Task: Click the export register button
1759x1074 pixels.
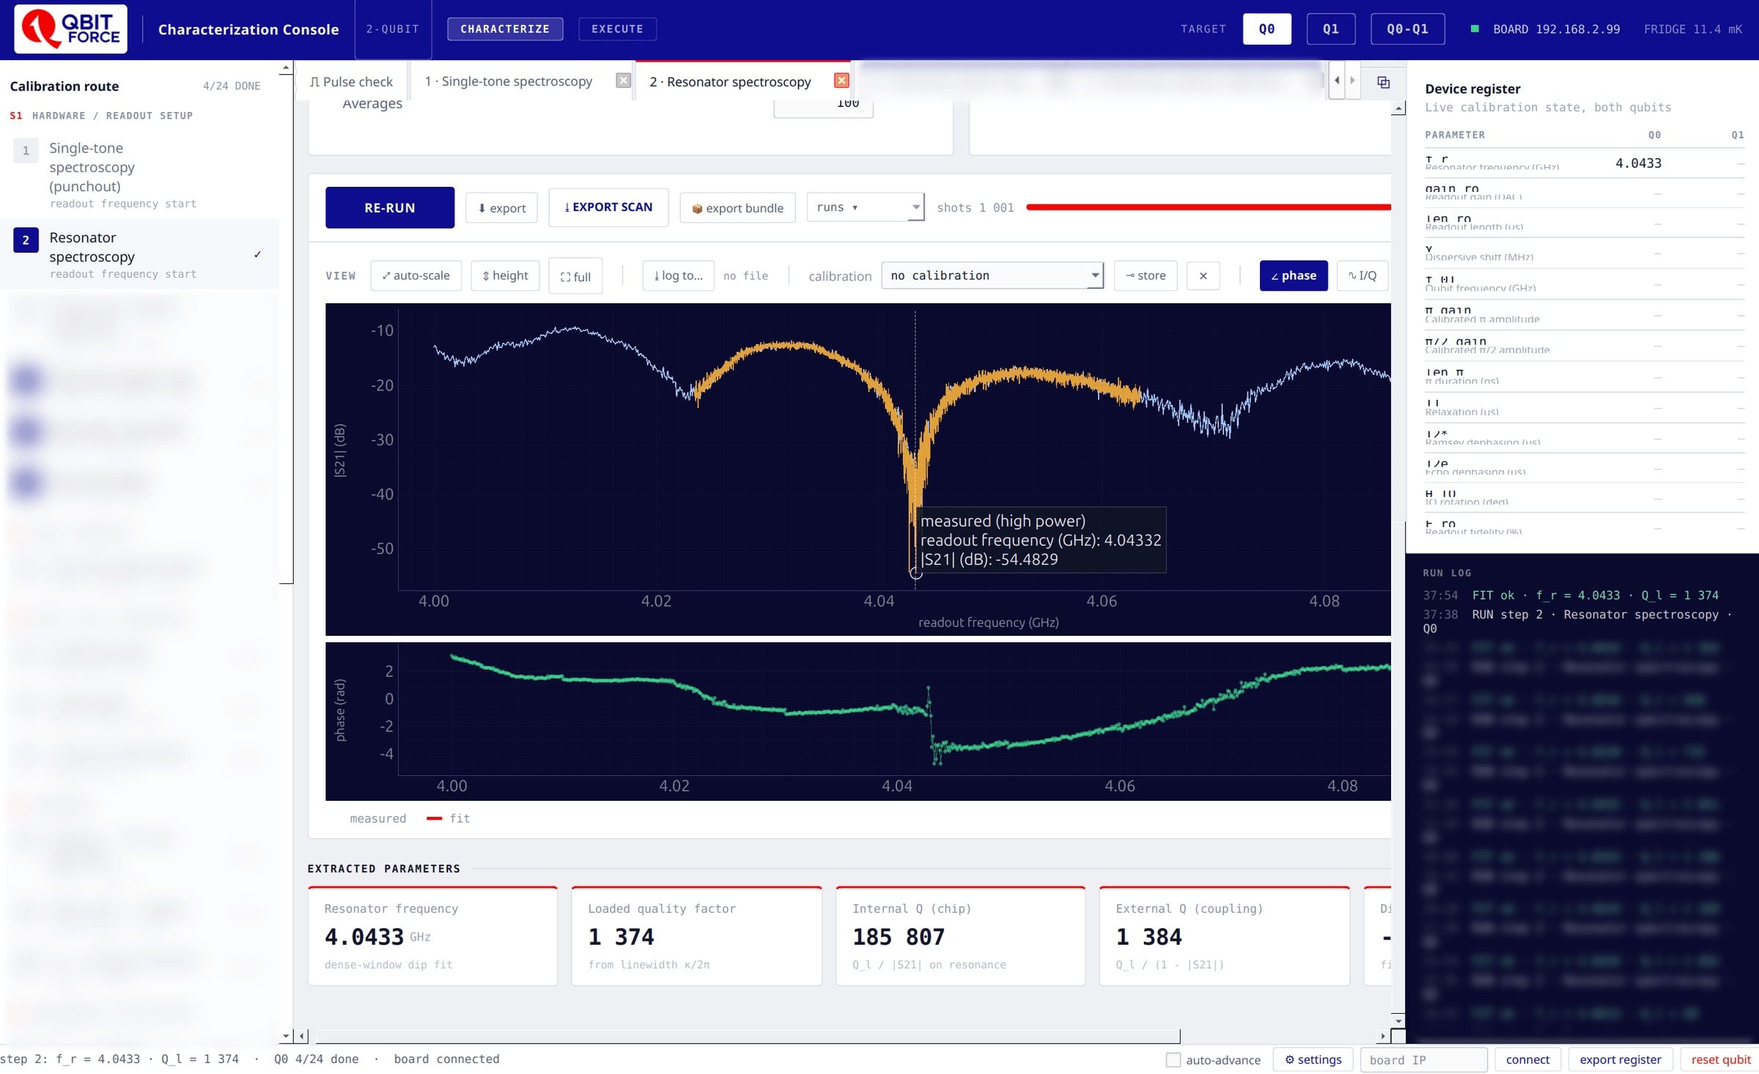Action: point(1620,1059)
